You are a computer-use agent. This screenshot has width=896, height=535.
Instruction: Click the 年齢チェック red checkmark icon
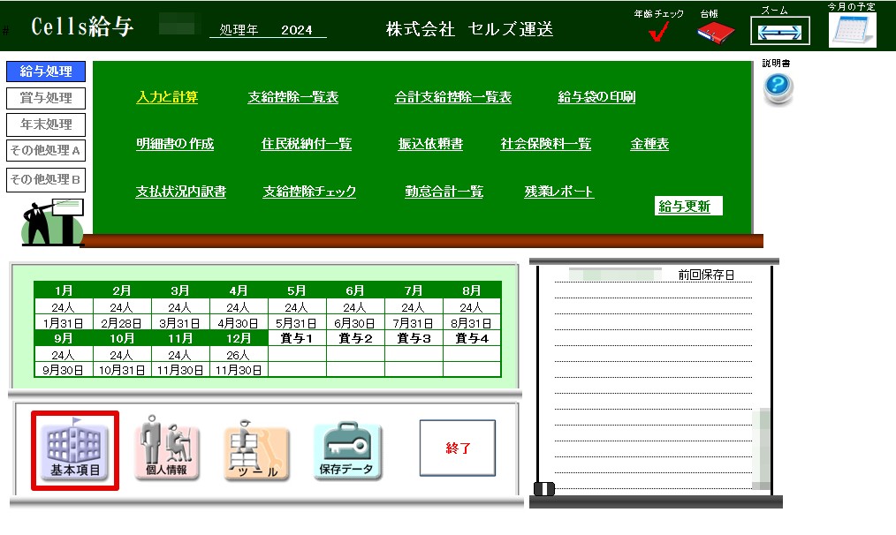(x=658, y=32)
